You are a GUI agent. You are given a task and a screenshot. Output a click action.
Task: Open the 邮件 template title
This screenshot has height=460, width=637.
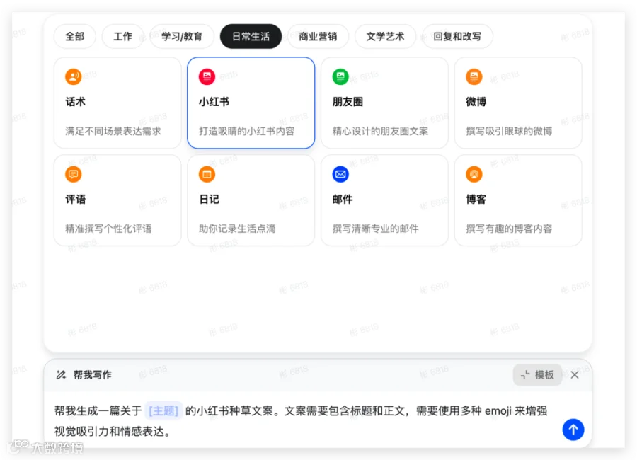point(343,199)
